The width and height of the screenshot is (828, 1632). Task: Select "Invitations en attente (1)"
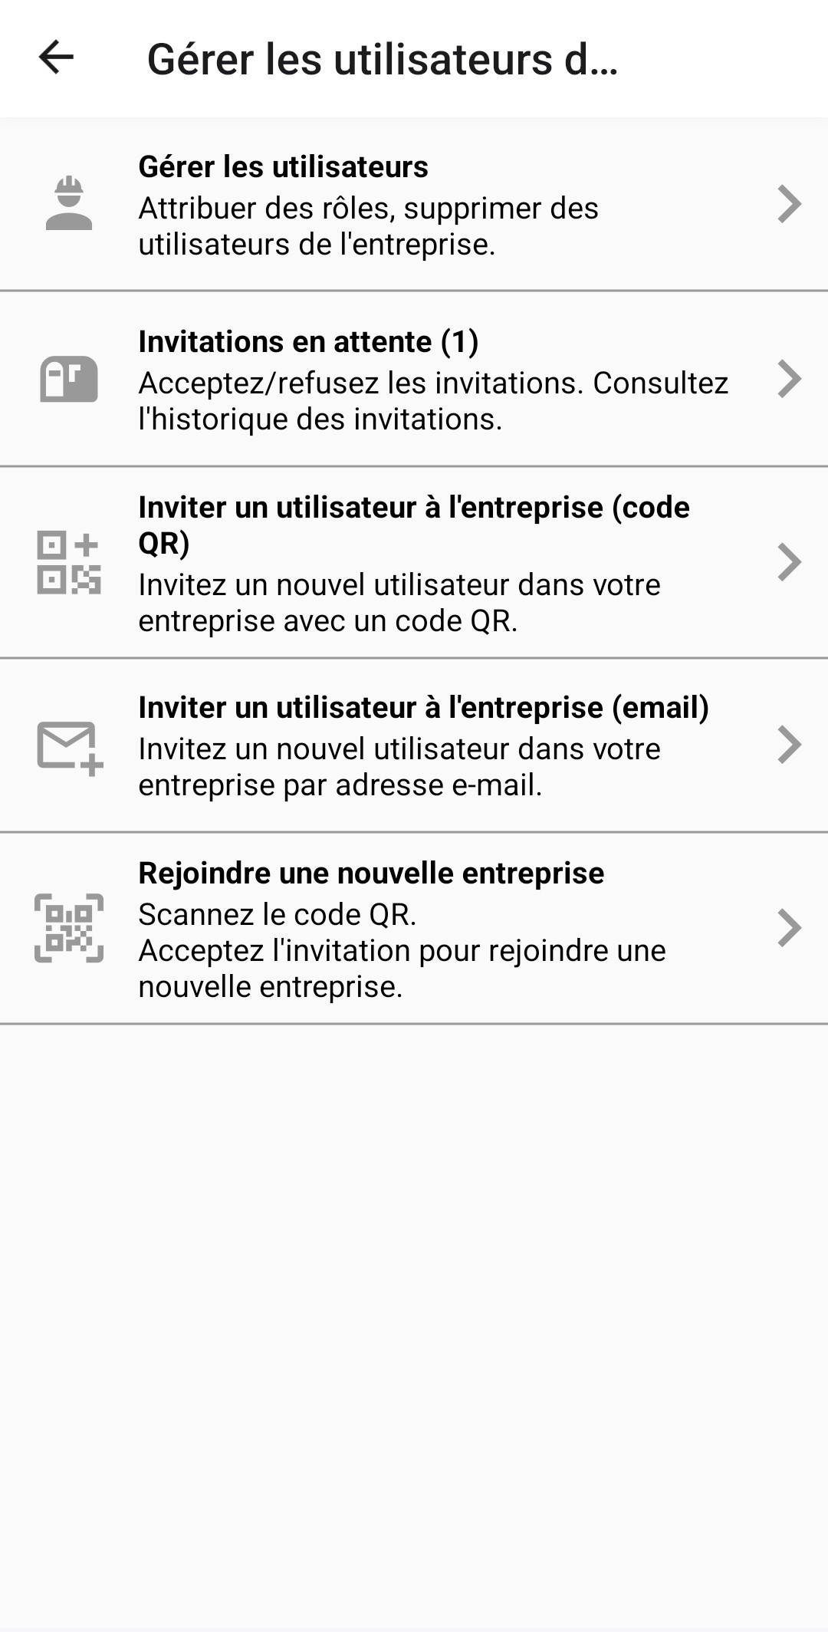(x=308, y=342)
